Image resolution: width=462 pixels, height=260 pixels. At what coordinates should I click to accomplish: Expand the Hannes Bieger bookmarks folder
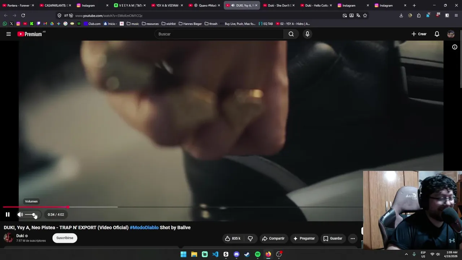pyautogui.click(x=190, y=24)
